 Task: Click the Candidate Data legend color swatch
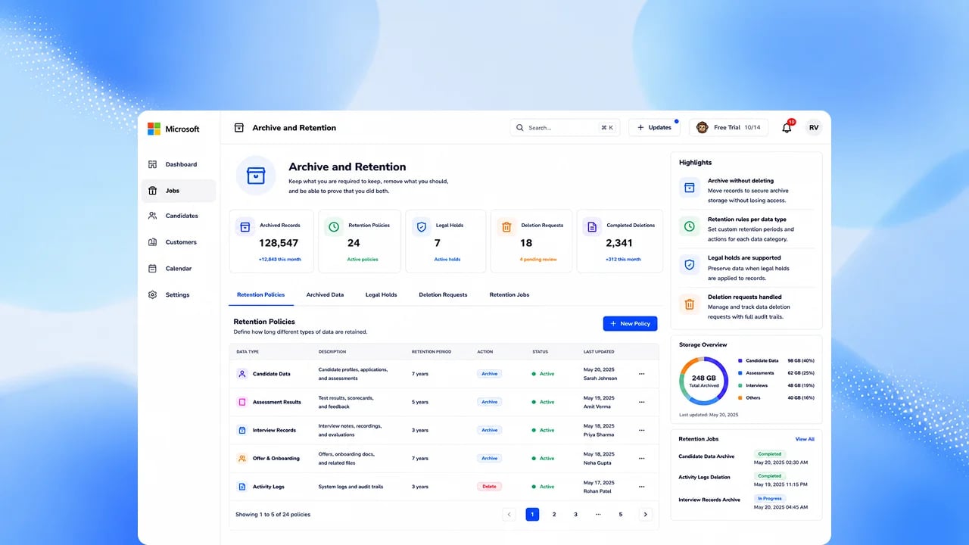coord(740,361)
